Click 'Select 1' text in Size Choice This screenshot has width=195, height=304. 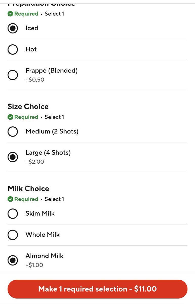click(x=54, y=117)
